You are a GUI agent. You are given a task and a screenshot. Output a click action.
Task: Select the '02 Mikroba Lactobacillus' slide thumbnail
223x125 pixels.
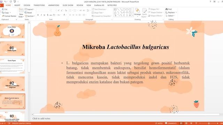12,84
